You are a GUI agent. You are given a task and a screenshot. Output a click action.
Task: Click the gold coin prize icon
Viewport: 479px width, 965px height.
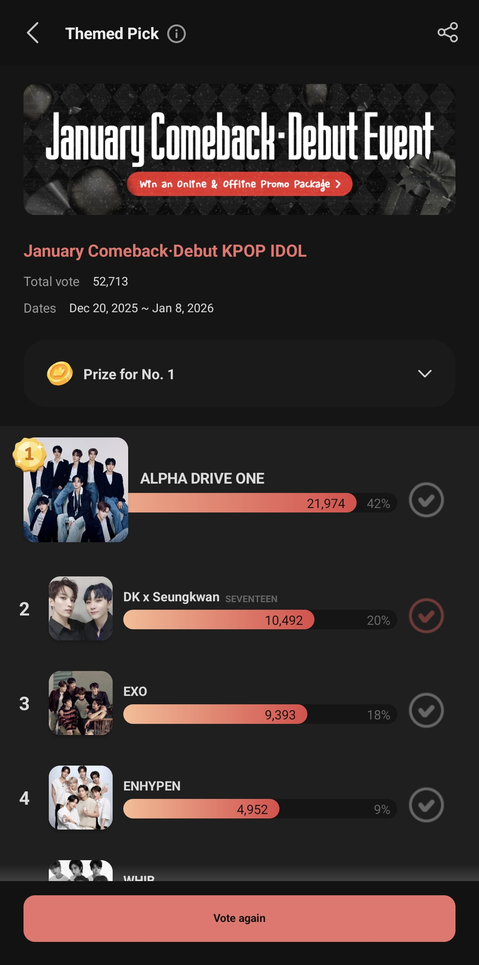[60, 374]
